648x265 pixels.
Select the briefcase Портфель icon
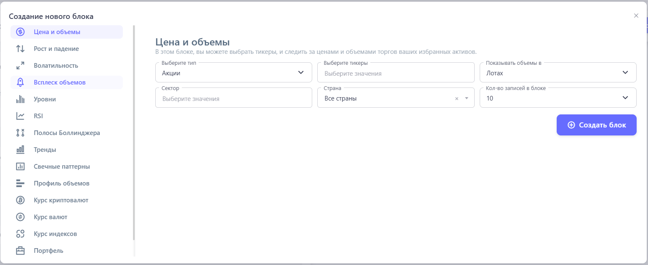[20, 251]
